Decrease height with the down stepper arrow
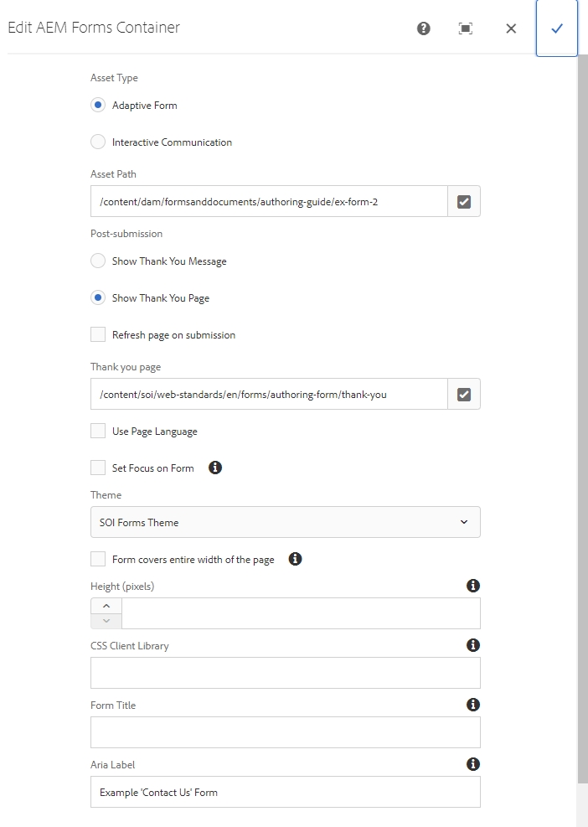This screenshot has height=827, width=588. pos(106,621)
